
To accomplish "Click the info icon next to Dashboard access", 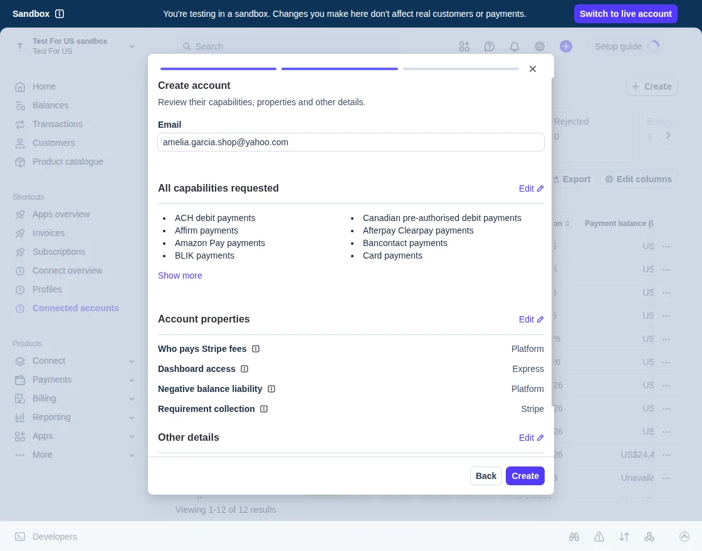I will click(x=244, y=369).
